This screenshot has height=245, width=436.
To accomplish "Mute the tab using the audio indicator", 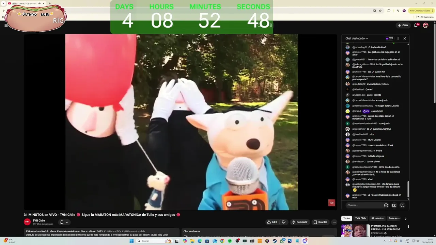I will 40,3.
